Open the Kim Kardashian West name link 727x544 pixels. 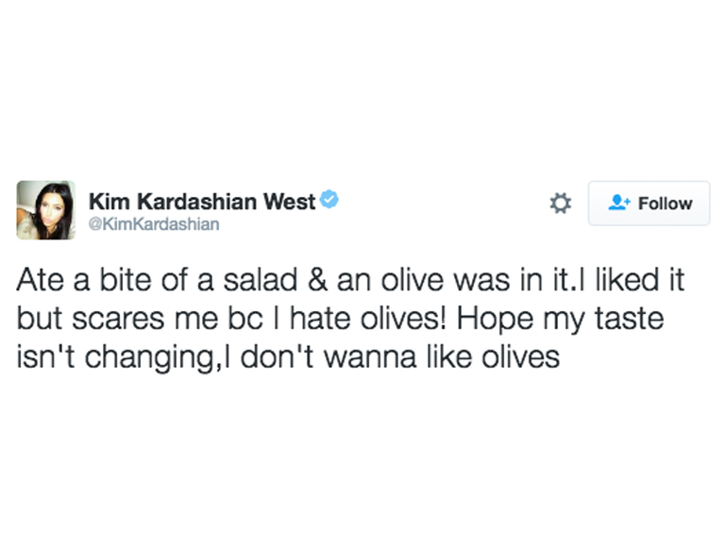coord(202,201)
